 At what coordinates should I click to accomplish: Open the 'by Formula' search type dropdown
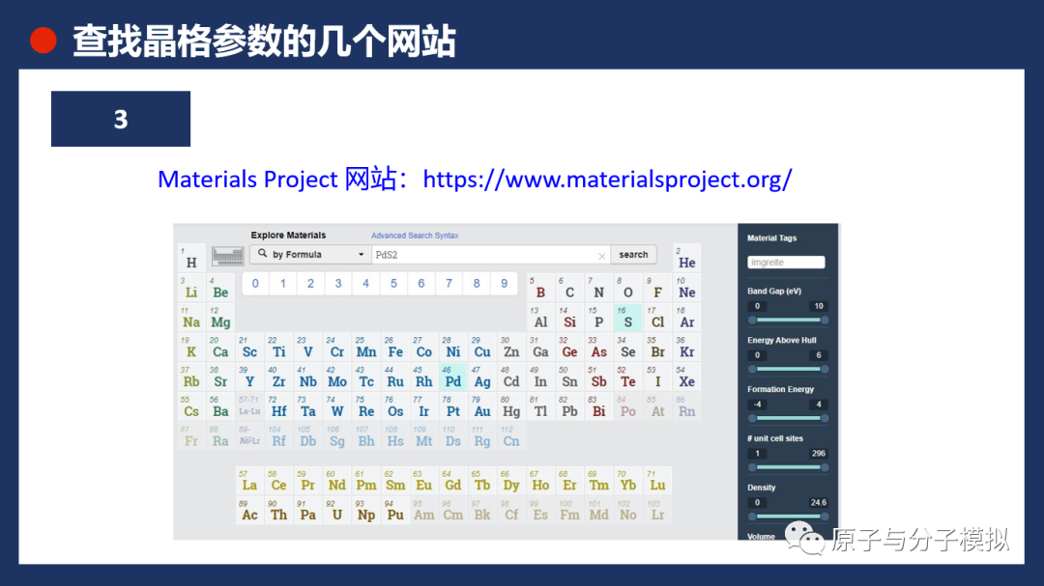click(310, 254)
